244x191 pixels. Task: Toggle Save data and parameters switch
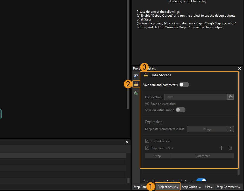(184, 85)
